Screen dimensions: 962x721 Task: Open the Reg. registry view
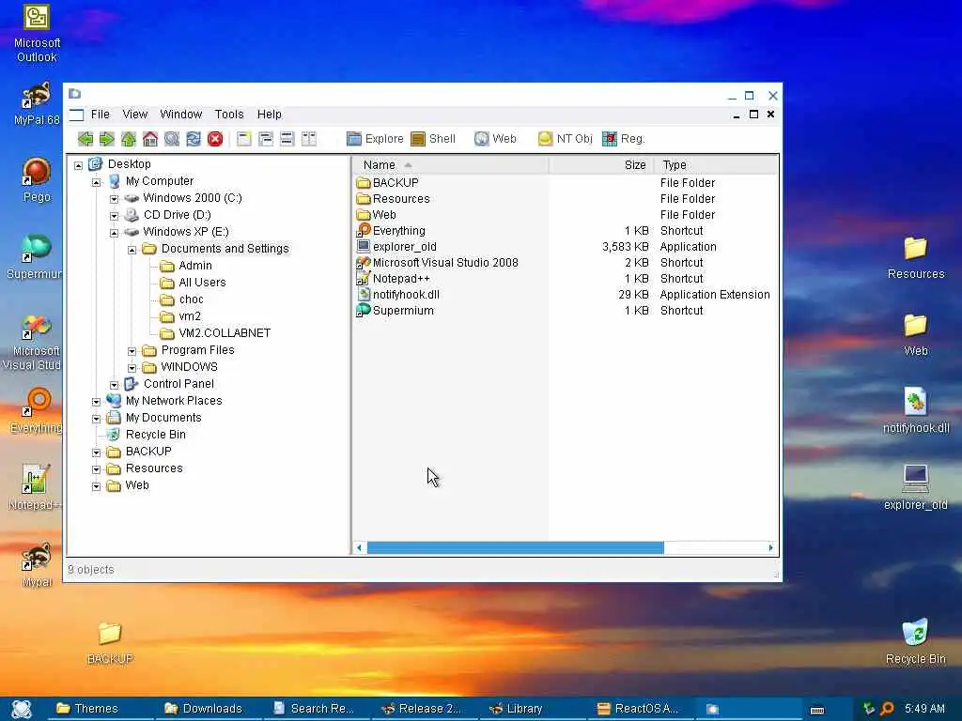point(624,139)
